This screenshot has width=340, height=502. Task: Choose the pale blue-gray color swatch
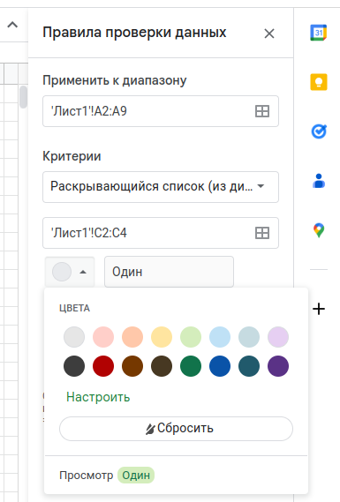point(249,337)
